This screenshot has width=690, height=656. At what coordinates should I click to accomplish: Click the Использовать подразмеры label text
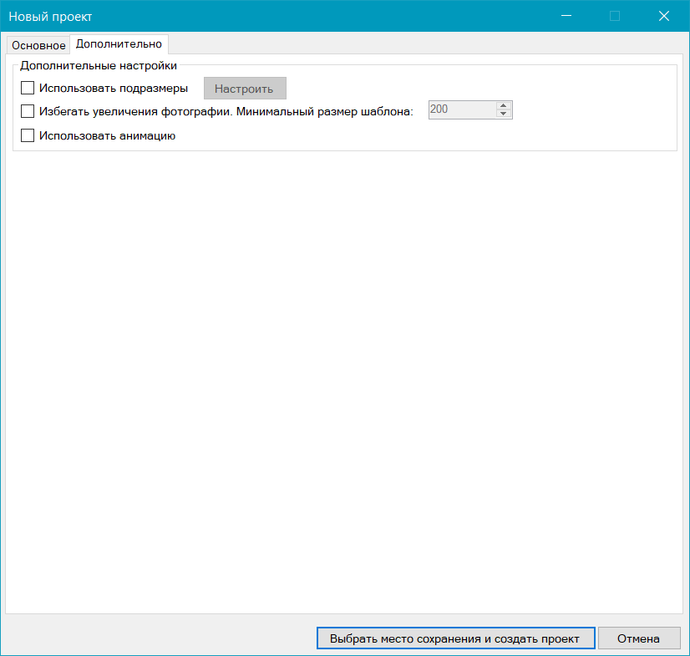point(114,88)
